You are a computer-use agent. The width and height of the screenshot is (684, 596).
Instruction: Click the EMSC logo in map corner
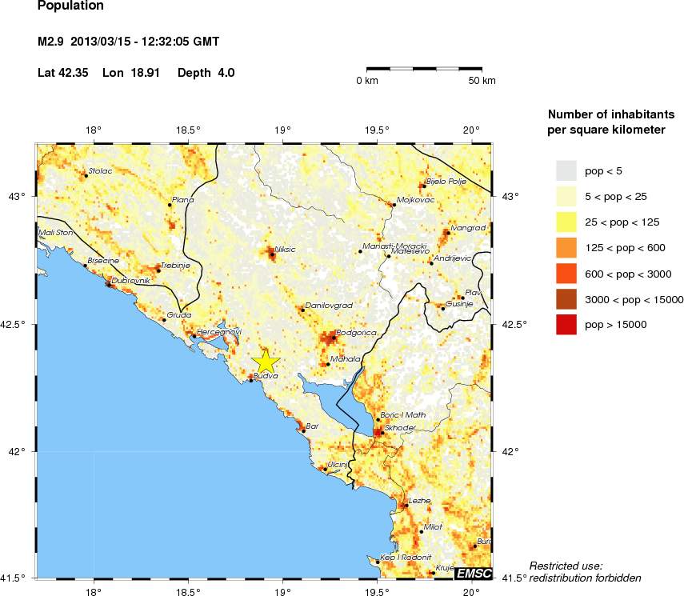click(x=473, y=572)
